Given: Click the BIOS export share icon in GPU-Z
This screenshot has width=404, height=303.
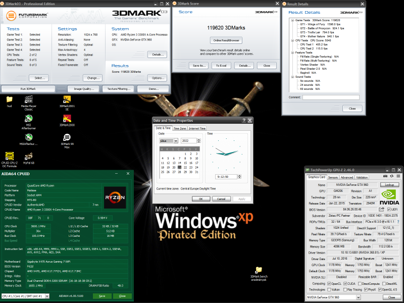Looking at the screenshot, I should [x=382, y=209].
